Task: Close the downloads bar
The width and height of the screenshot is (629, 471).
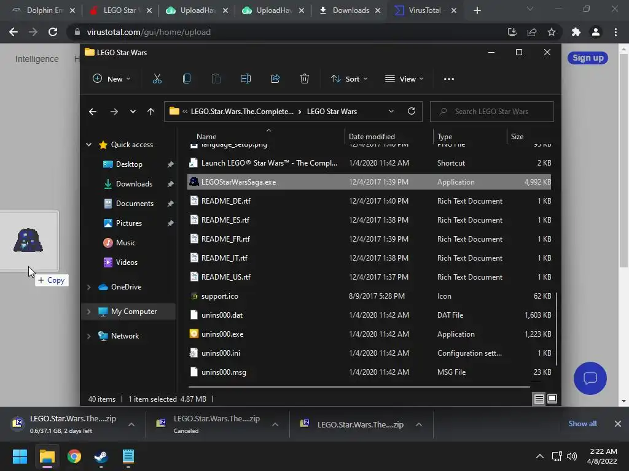Action: tap(618, 424)
